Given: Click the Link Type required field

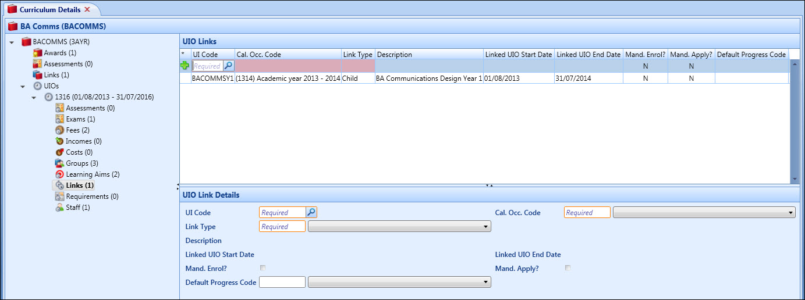Looking at the screenshot, I should (282, 227).
